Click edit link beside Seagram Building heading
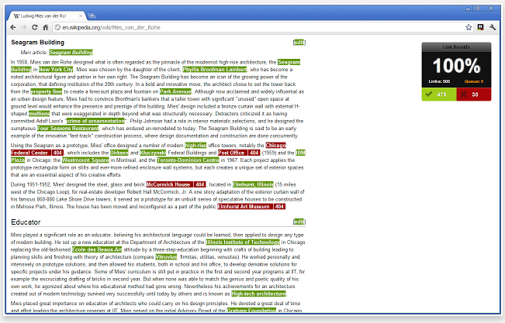Viewport: 505px width, 323px height. (x=299, y=43)
